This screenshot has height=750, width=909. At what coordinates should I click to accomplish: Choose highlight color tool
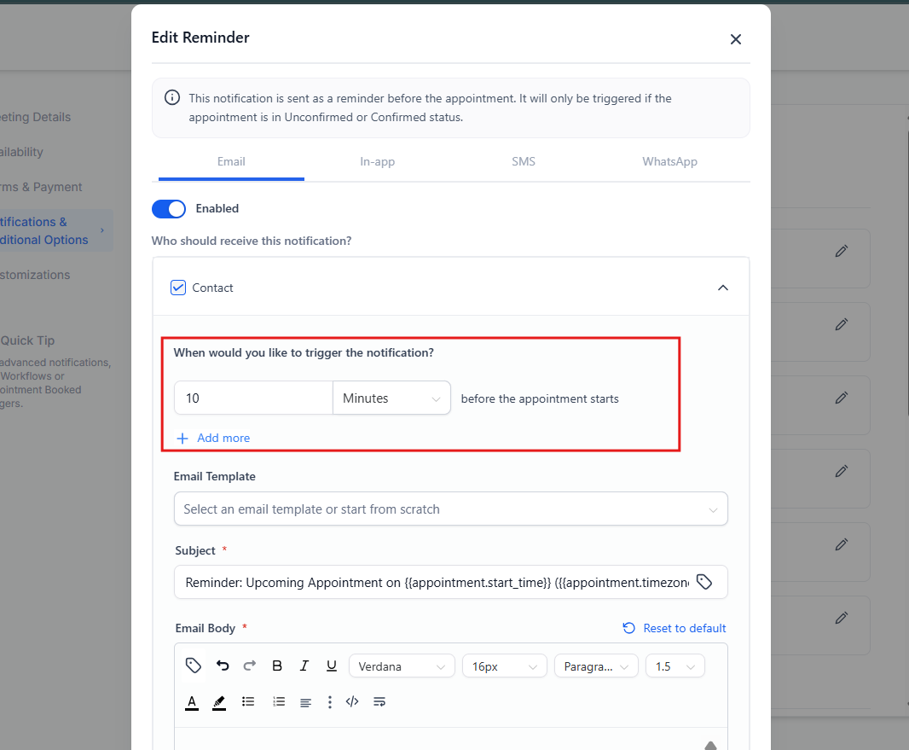pos(219,702)
